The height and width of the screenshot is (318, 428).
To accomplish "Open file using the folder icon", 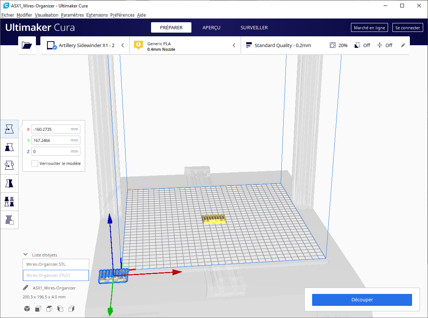I will click(x=27, y=45).
